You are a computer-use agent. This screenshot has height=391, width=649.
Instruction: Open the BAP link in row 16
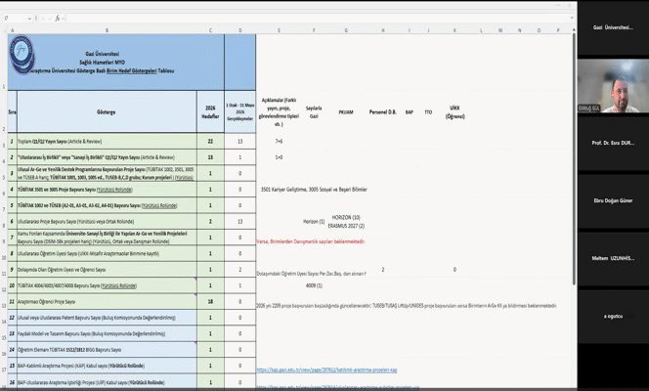[338, 387]
